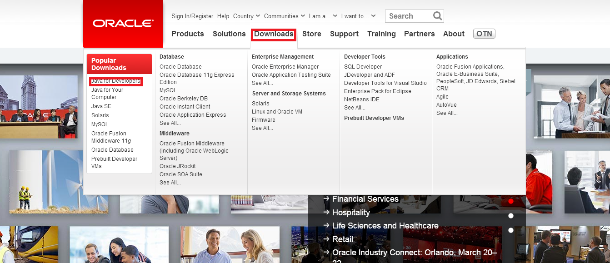Open Oracle Fusion Middleware 11g link
Image resolution: width=610 pixels, height=263 pixels.
coord(111,137)
